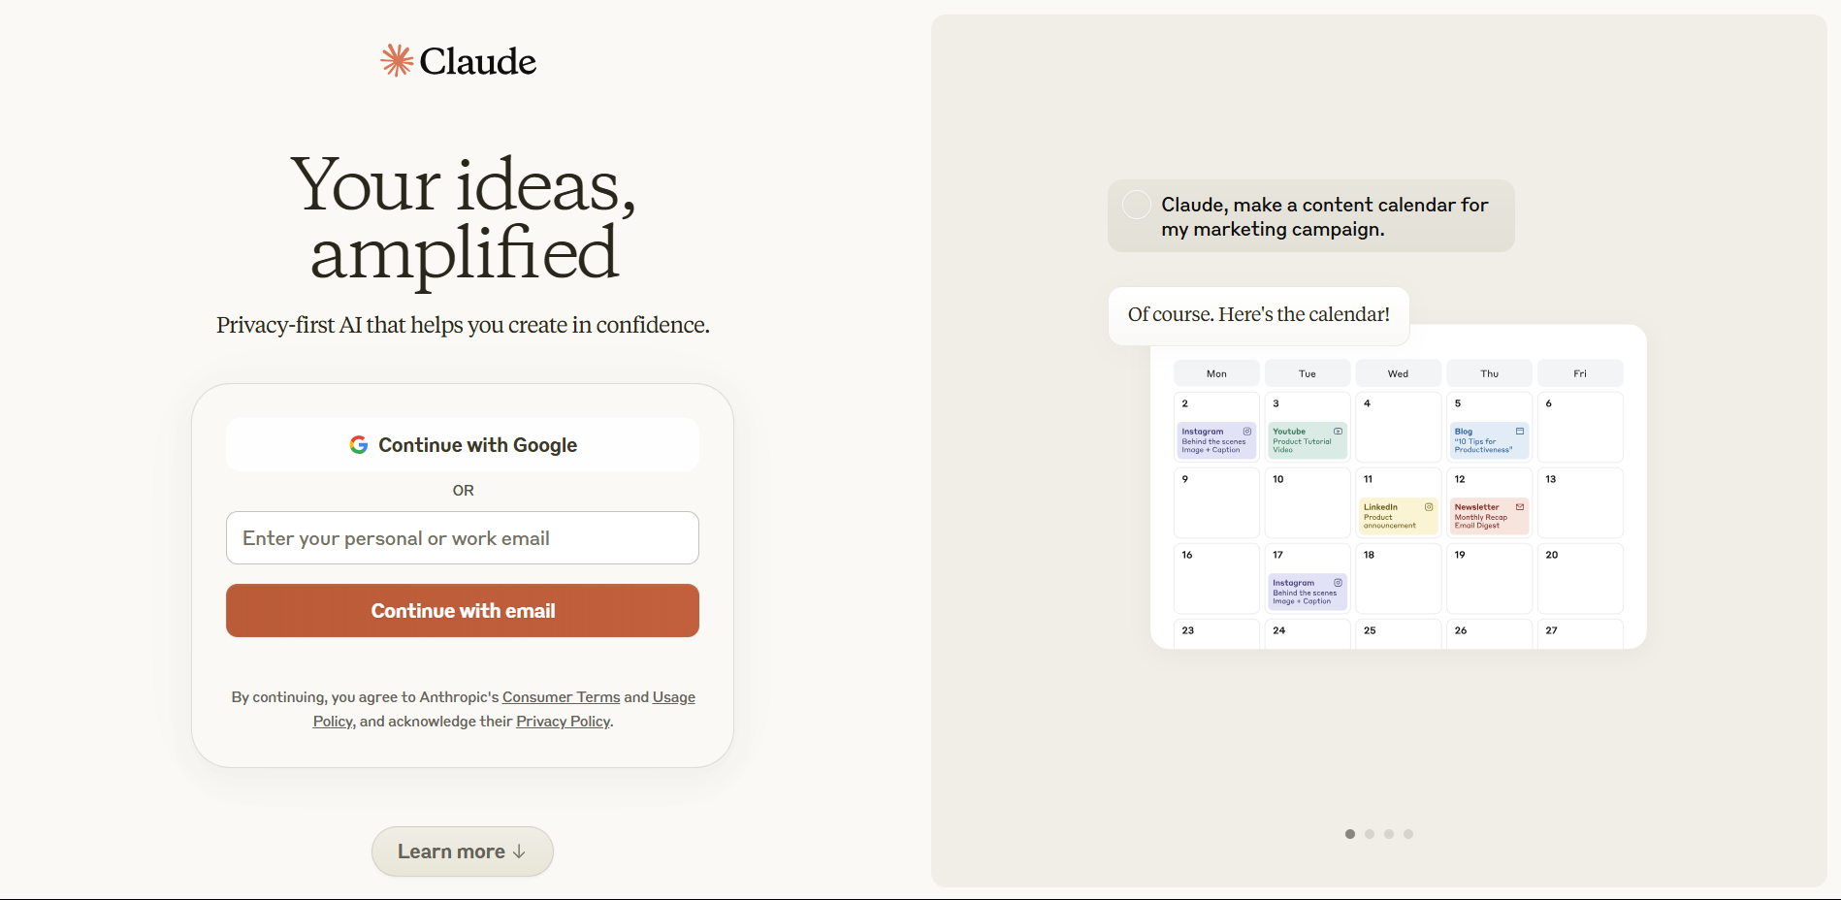Click the user avatar circle in the prompt bubble
1841x900 pixels.
pyautogui.click(x=1136, y=205)
